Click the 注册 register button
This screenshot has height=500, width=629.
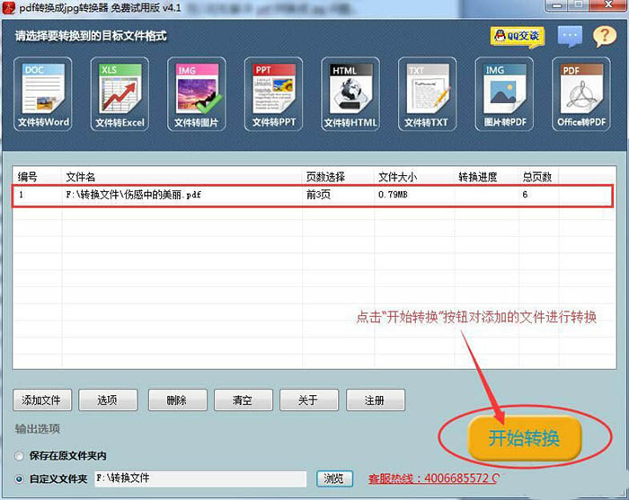[x=376, y=399]
